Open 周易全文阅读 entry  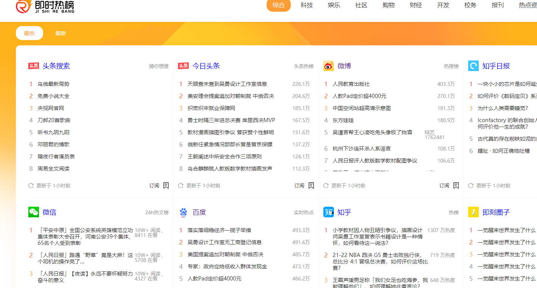point(54,169)
